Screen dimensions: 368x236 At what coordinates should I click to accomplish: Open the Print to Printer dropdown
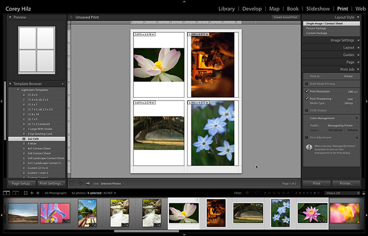(350, 76)
